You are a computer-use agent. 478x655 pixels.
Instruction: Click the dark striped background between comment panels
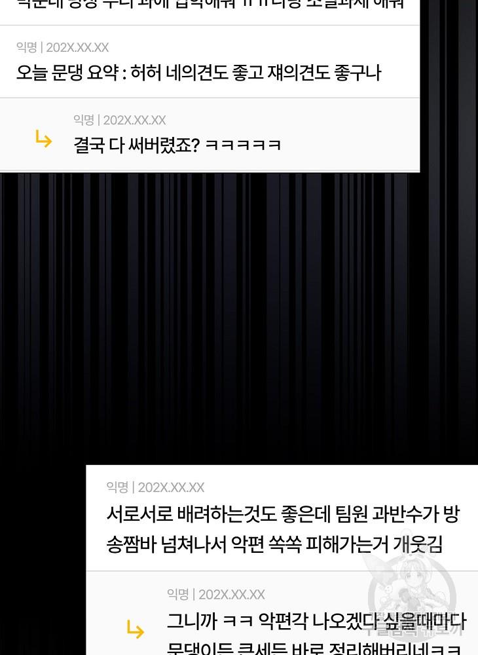click(239, 318)
